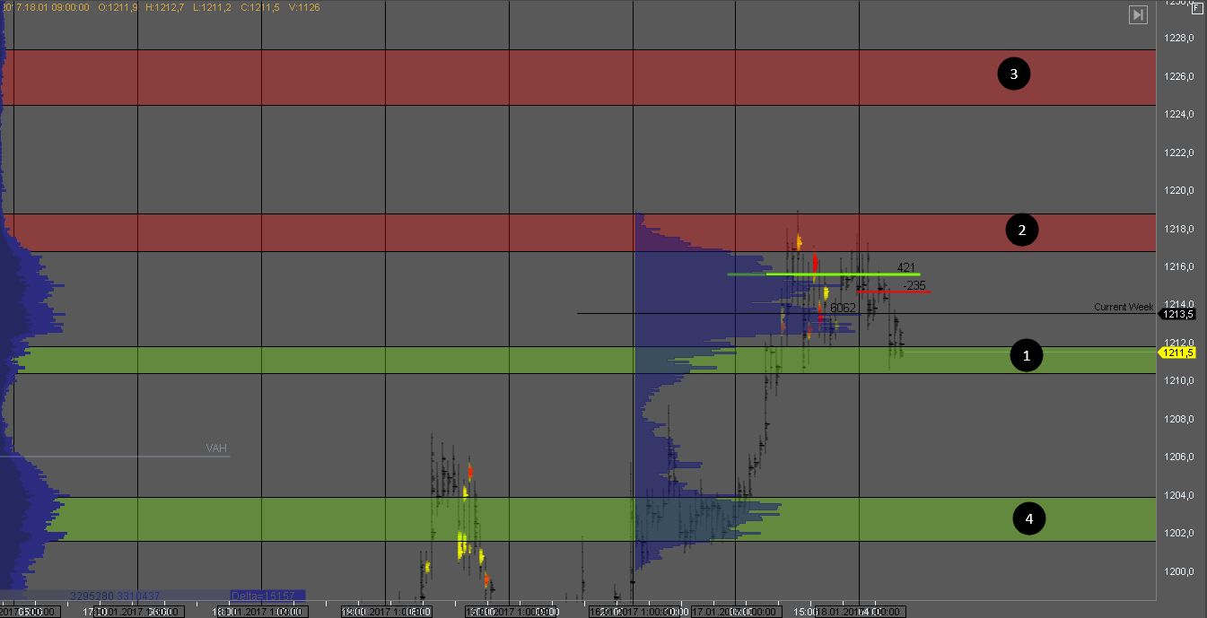Click the black 1213,5 price level tag
Screen dimensions: 1207x618
tap(1179, 314)
